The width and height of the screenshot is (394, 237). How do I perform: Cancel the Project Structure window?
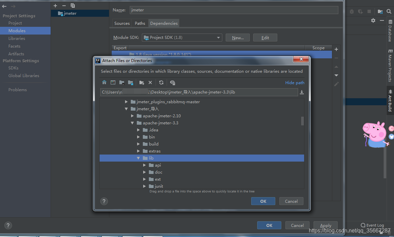pyautogui.click(x=297, y=226)
